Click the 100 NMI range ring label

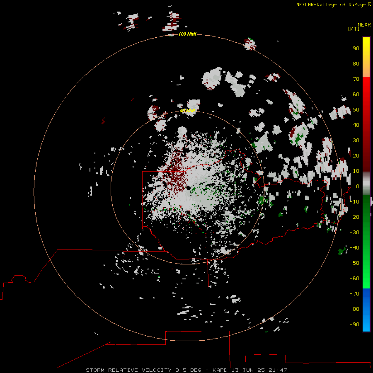point(187,34)
